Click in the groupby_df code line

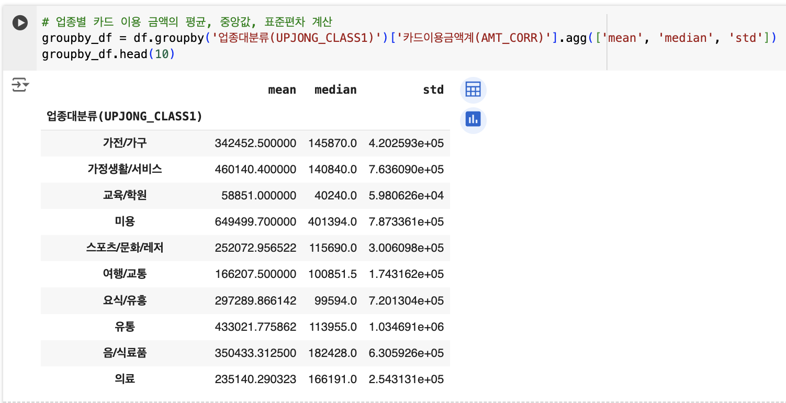409,38
